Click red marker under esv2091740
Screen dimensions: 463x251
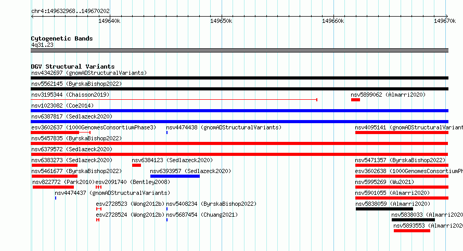(x=99, y=187)
